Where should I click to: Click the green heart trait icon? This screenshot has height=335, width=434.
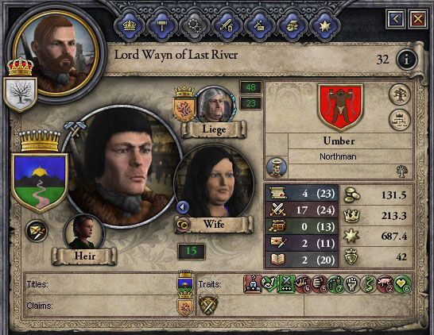click(402, 284)
